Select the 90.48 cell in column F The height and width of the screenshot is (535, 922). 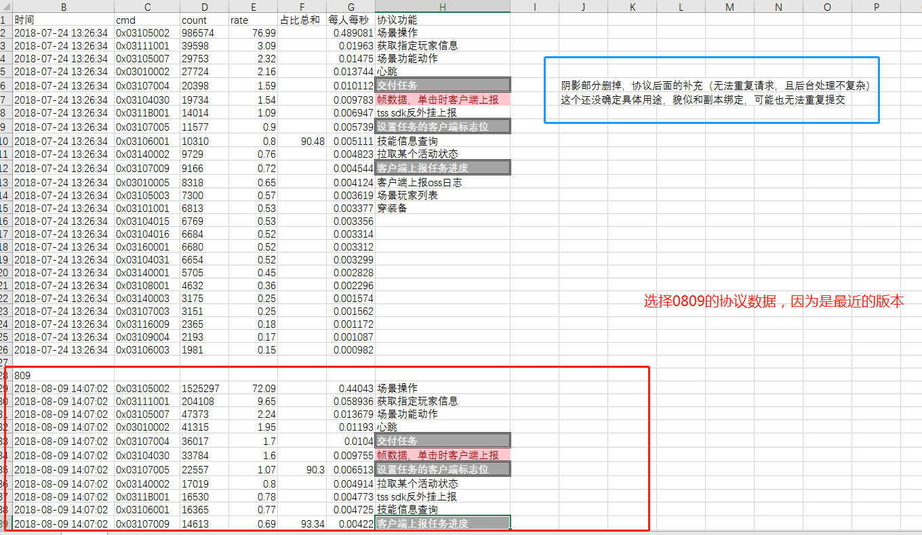click(x=302, y=141)
